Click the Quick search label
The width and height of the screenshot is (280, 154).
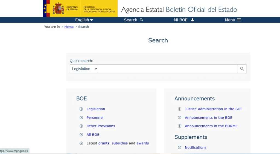click(81, 61)
